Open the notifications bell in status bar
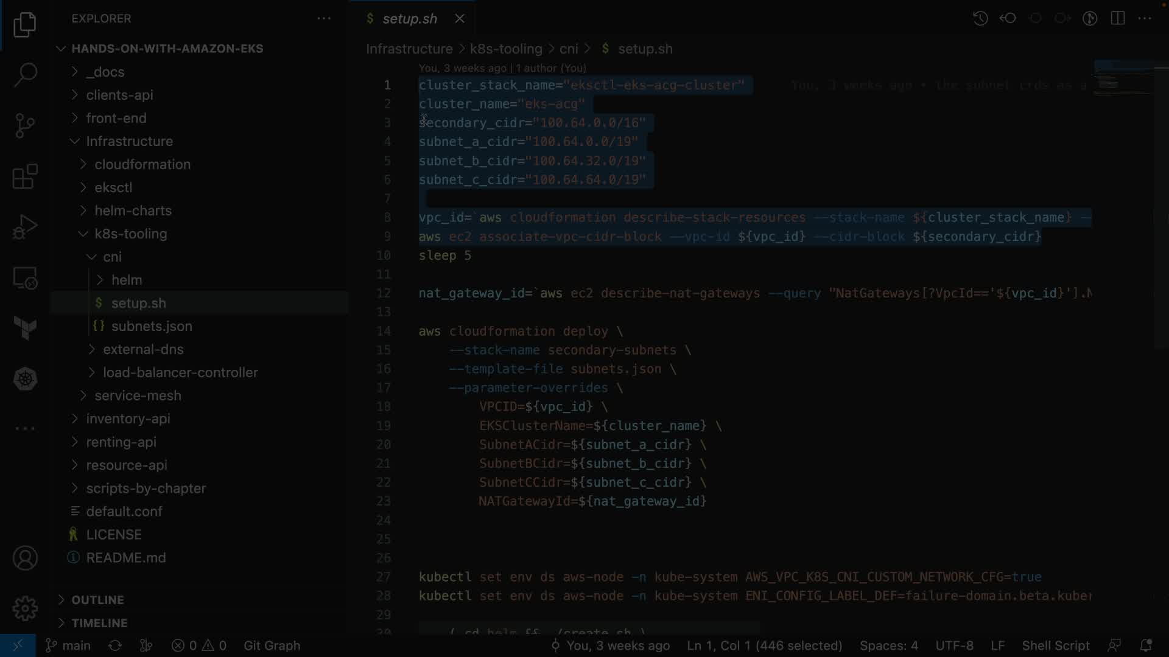1169x657 pixels. (x=1145, y=645)
